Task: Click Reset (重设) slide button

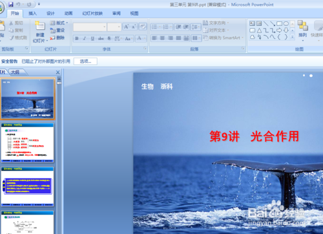Action: coord(57,30)
